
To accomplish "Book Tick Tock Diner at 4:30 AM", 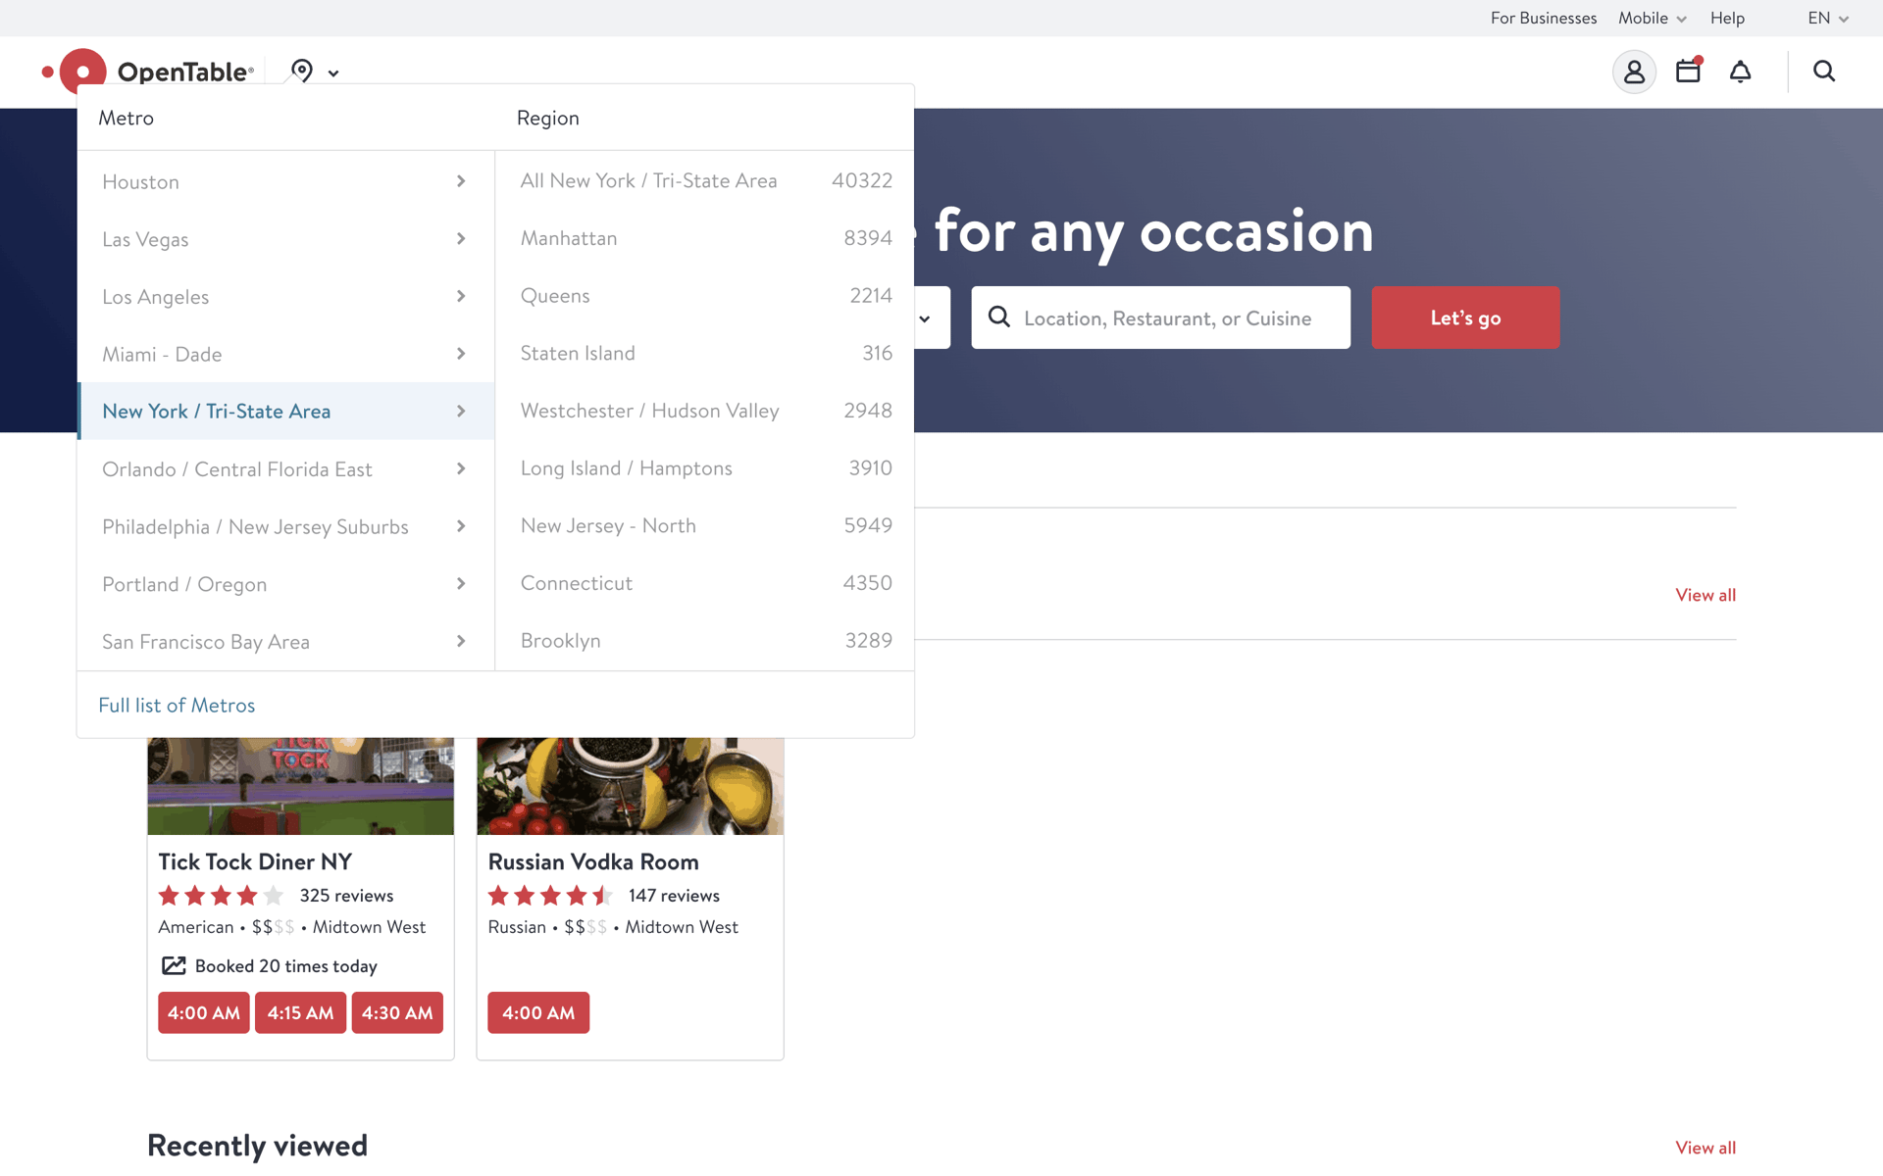I will 397,1012.
